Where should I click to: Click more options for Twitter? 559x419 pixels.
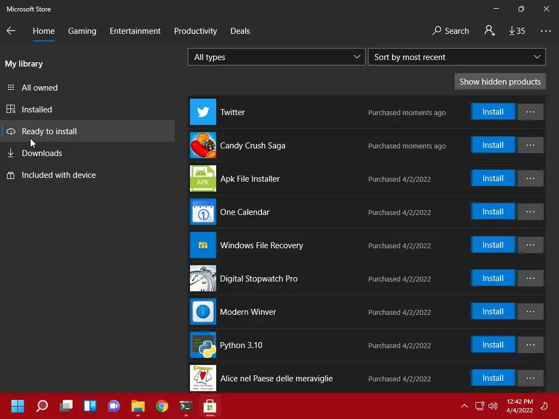[x=531, y=112]
